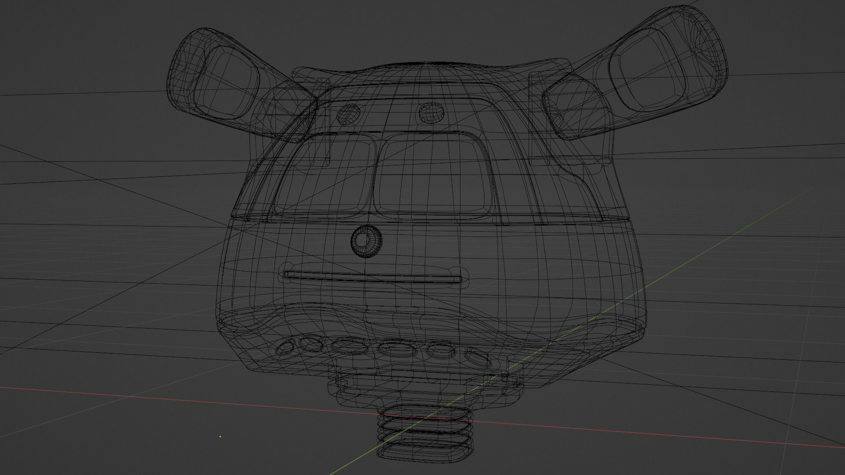Click the central circular lens on the body
This screenshot has width=845, height=475.
point(365,241)
